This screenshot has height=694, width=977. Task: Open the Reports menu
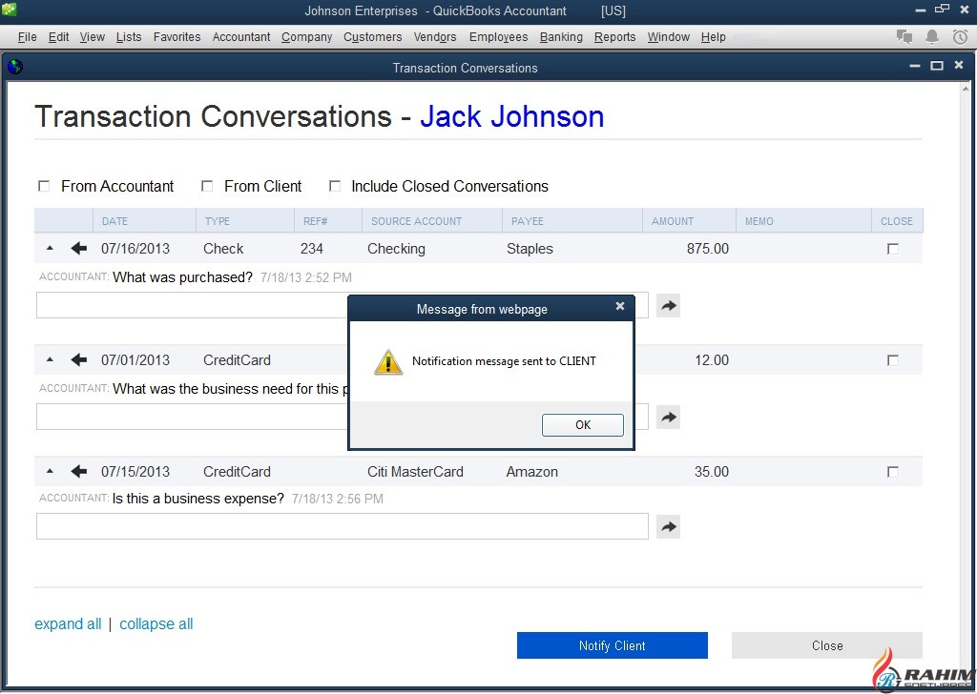pos(614,37)
